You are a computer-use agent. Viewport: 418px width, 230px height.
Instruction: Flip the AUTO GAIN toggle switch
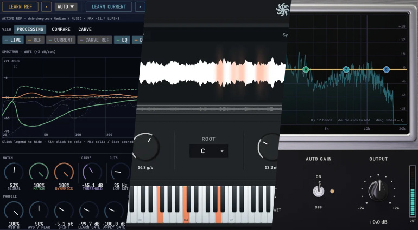click(x=319, y=189)
